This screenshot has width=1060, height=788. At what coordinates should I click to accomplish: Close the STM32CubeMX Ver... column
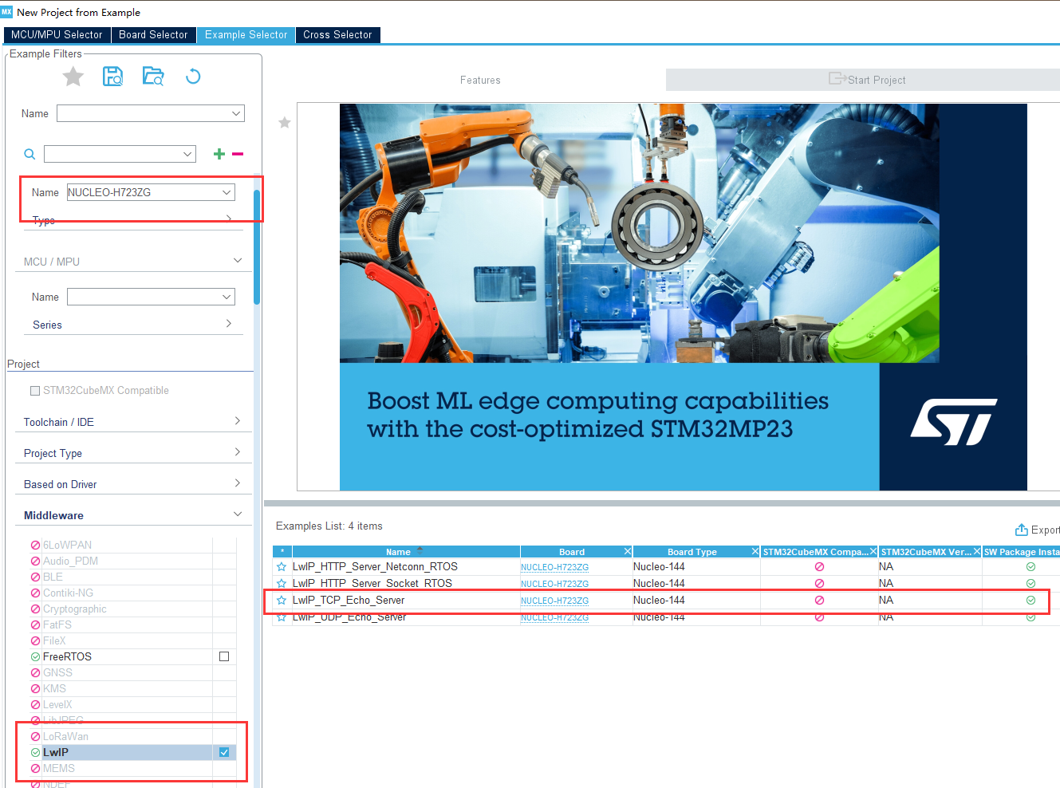976,552
